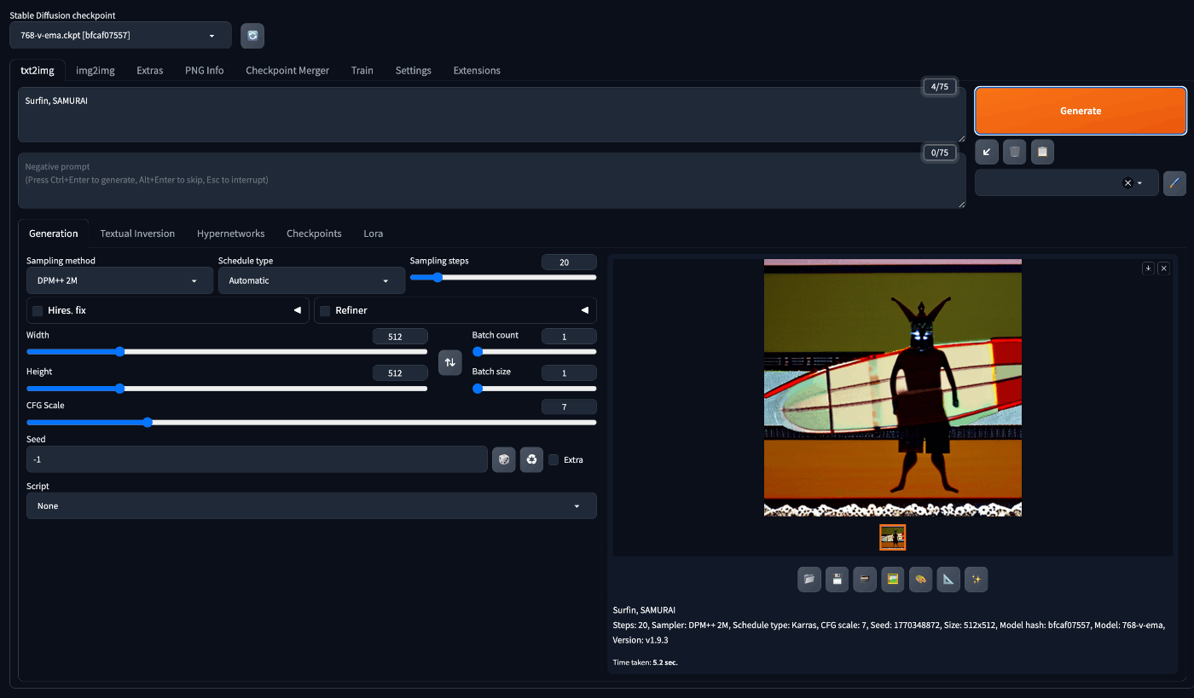The width and height of the screenshot is (1194, 698).
Task: Show the Checkpoints sub-tab
Action: (314, 234)
